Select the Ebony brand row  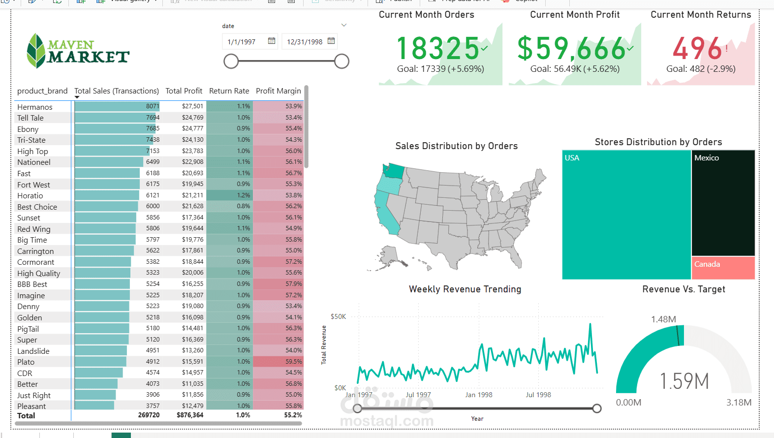pyautogui.click(x=159, y=128)
